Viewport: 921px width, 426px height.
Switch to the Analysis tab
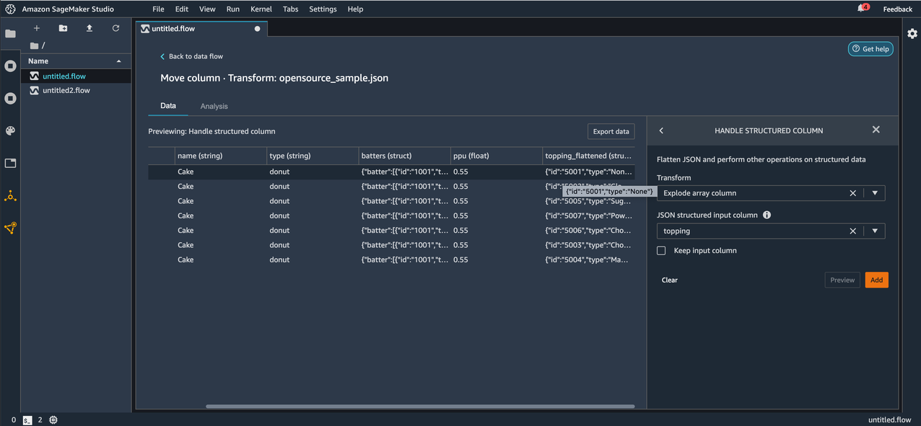214,107
